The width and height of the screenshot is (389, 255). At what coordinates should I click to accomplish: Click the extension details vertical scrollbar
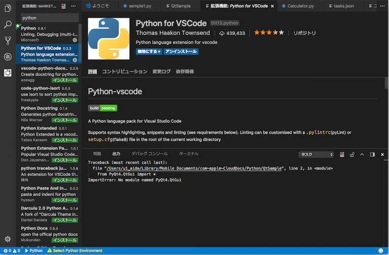(x=386, y=83)
